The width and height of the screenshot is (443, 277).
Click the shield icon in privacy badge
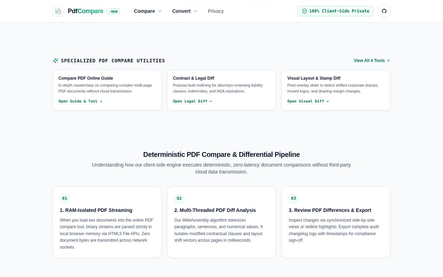[305, 11]
